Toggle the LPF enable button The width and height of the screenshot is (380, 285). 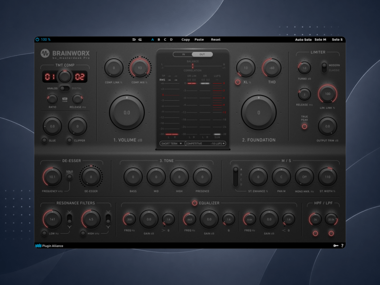331,233
